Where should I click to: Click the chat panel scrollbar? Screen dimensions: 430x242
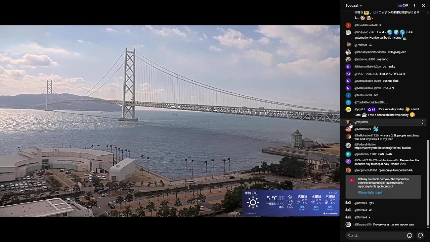coord(428,183)
